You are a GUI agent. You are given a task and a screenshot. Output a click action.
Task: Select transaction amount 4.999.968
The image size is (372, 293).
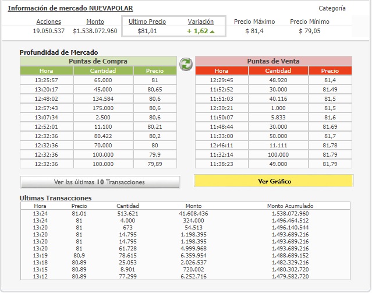193,249
